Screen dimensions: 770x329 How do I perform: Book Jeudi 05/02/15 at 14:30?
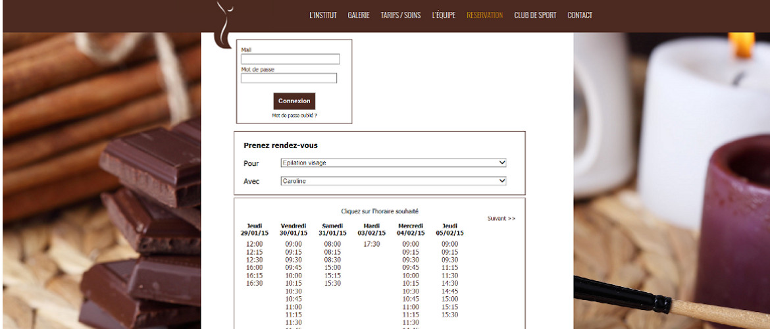(x=449, y=284)
